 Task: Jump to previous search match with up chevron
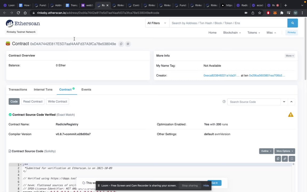(x=291, y=102)
